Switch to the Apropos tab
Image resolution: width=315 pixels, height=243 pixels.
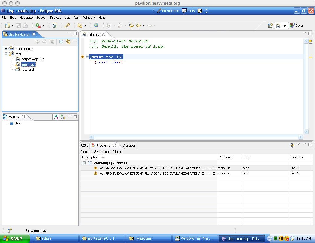coord(129,145)
